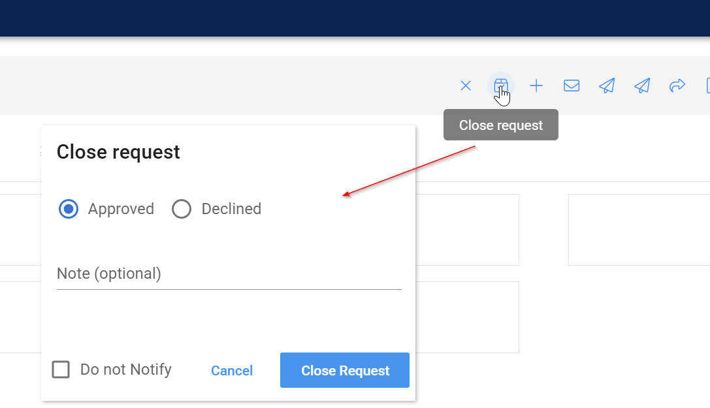Click the empty card at far right edge

[639, 229]
